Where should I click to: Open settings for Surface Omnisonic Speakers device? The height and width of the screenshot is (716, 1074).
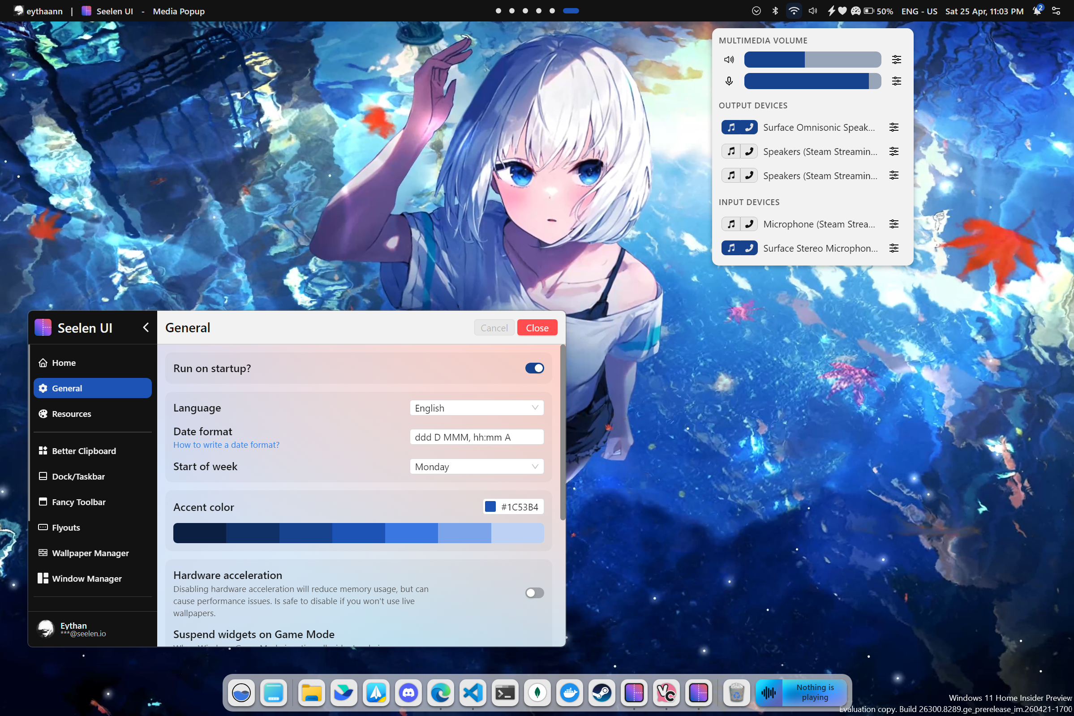(894, 127)
